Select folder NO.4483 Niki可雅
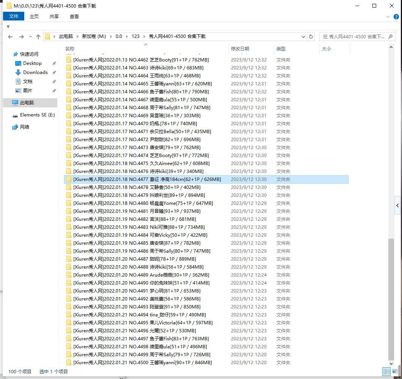Screen dimensions: 402x379 pos(206,227)
